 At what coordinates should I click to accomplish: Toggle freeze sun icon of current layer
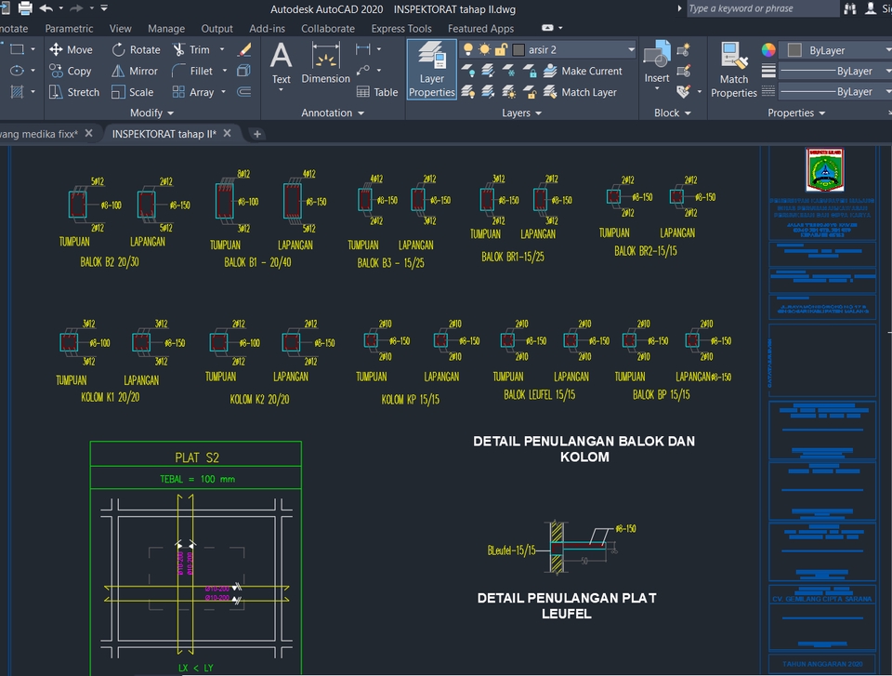tap(484, 49)
